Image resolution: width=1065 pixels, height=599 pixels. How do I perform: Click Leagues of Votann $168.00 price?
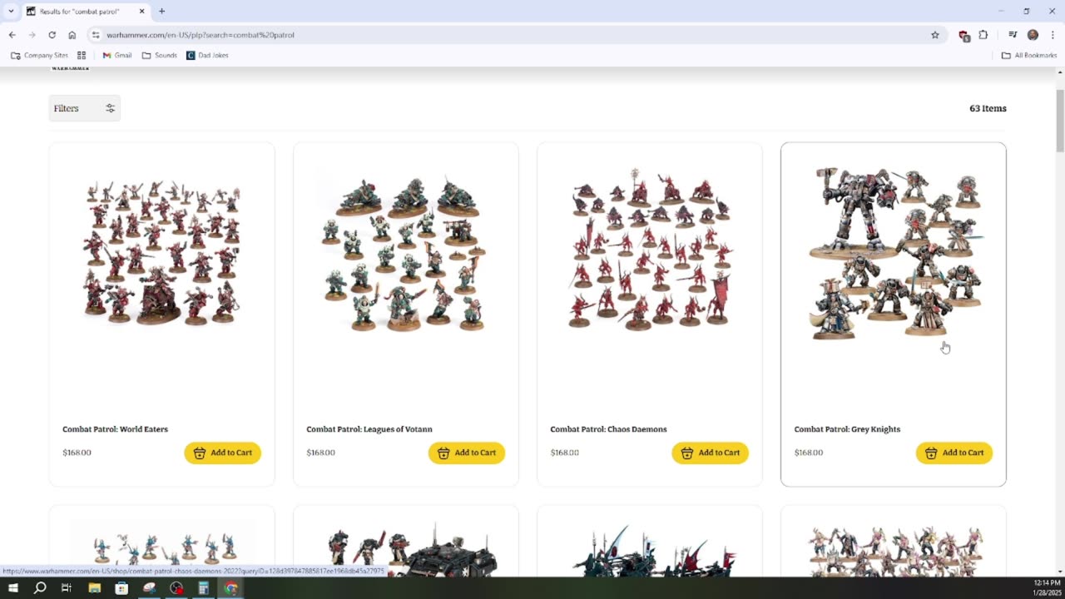[320, 453]
